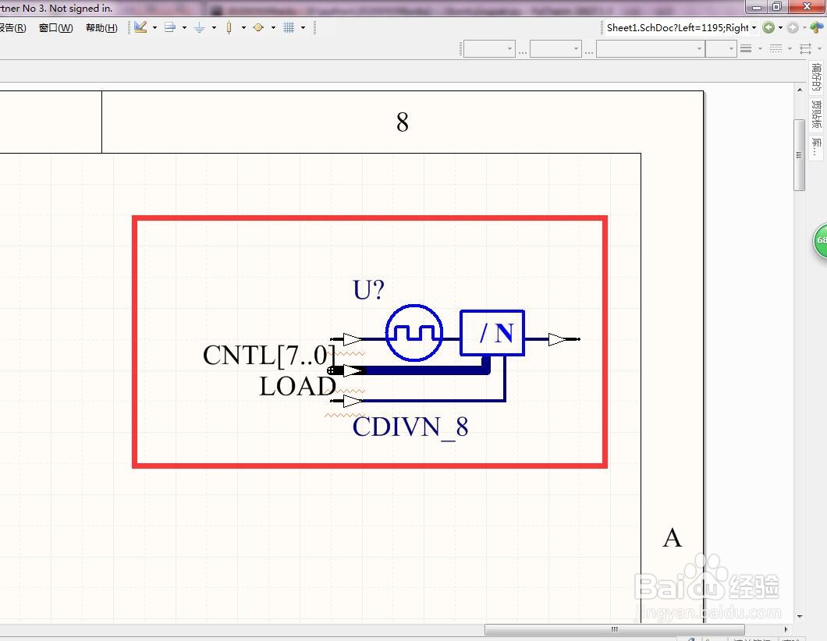The image size is (827, 641).
Task: Select the CNTL[7..0] pin label
Action: [x=268, y=356]
